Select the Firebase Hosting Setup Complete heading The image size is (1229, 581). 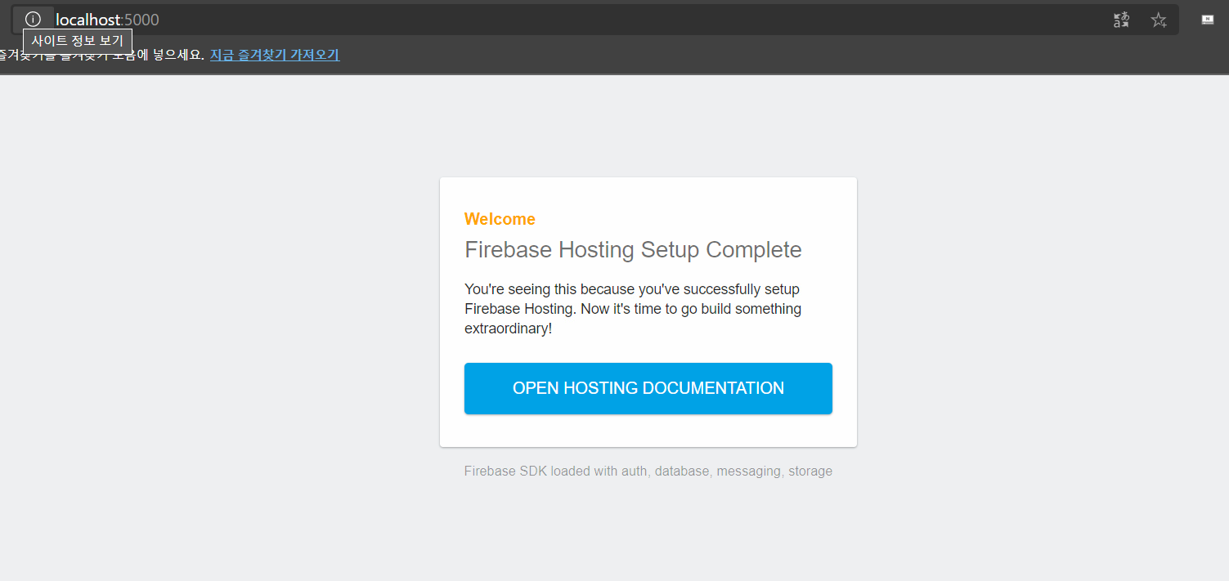click(633, 250)
